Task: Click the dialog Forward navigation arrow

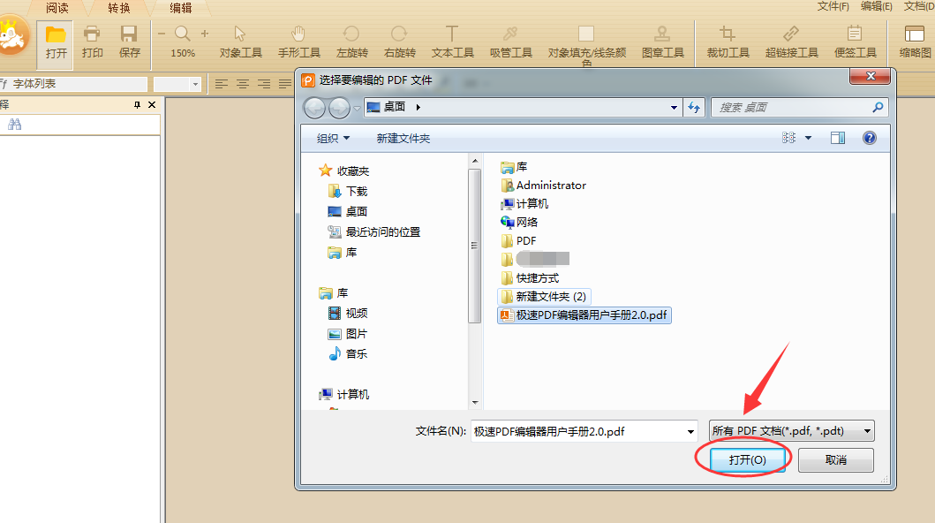Action: point(339,108)
